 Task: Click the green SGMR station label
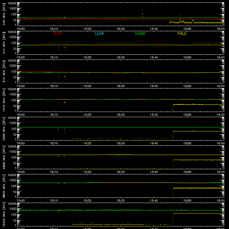pos(140,33)
